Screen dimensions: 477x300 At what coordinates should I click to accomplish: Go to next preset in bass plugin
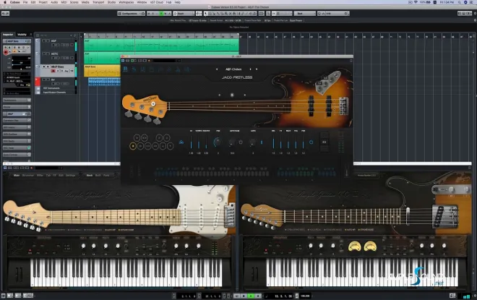(x=250, y=69)
